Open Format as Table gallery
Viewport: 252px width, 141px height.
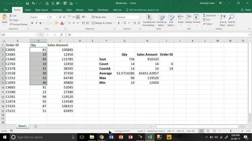(161, 20)
